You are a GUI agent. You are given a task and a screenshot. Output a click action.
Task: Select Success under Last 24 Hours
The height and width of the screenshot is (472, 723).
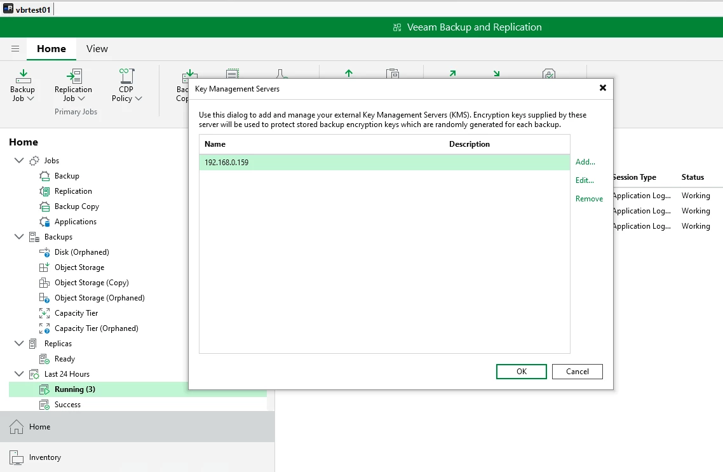(67, 405)
